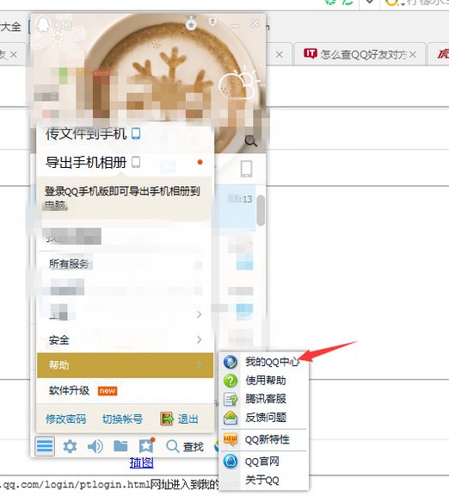Select 我的QQ中心 in help submenu
Viewport: 449px width, 497px height.
264,362
